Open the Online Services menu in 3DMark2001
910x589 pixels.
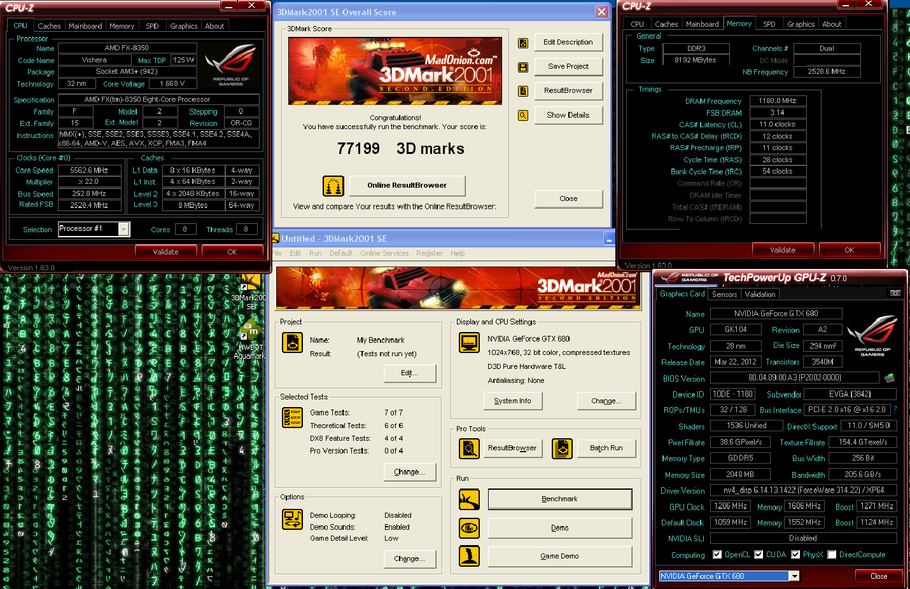[x=384, y=253]
